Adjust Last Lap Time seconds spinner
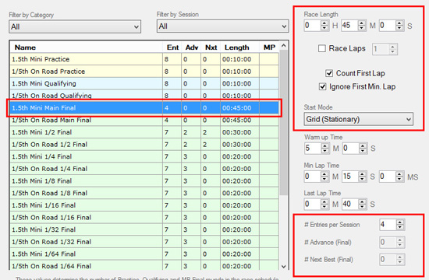Screen dimensions: 429x280 (362, 204)
